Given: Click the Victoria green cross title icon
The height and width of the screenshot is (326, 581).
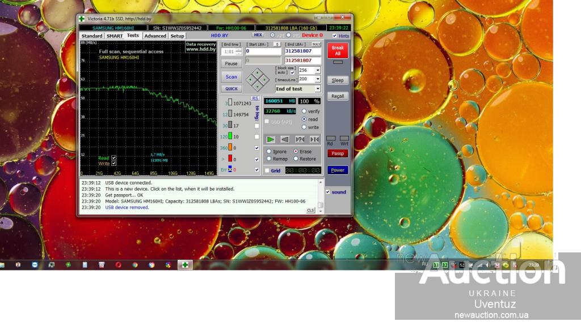Looking at the screenshot, I should (x=82, y=19).
